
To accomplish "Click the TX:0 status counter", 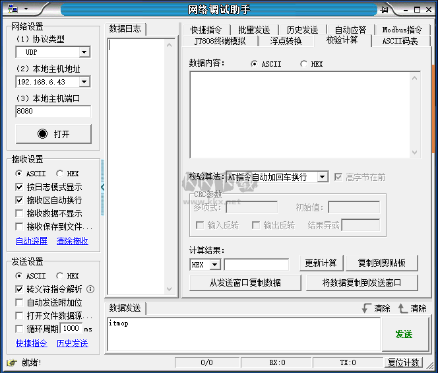I will point(348,362).
